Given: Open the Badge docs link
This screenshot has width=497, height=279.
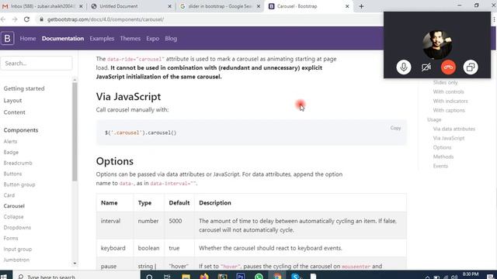Looking at the screenshot, I should tap(11, 152).
